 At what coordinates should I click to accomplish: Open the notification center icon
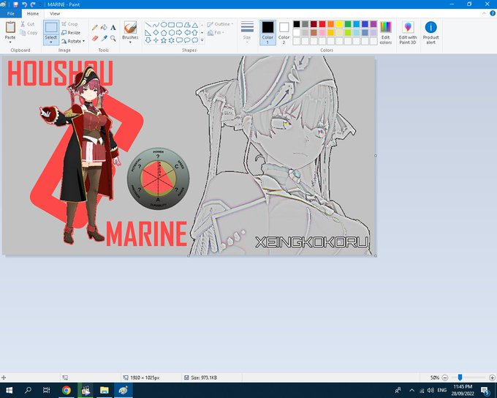pyautogui.click(x=485, y=390)
